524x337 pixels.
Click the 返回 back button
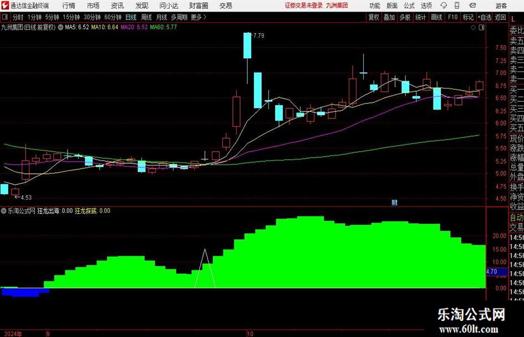click(x=500, y=17)
